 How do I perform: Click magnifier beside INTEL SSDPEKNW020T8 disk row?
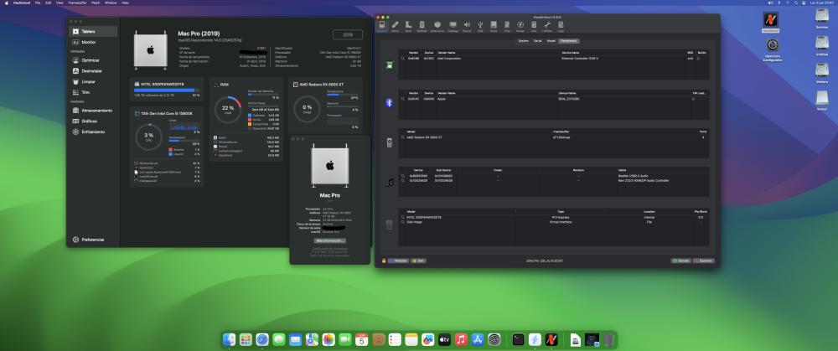(x=402, y=217)
